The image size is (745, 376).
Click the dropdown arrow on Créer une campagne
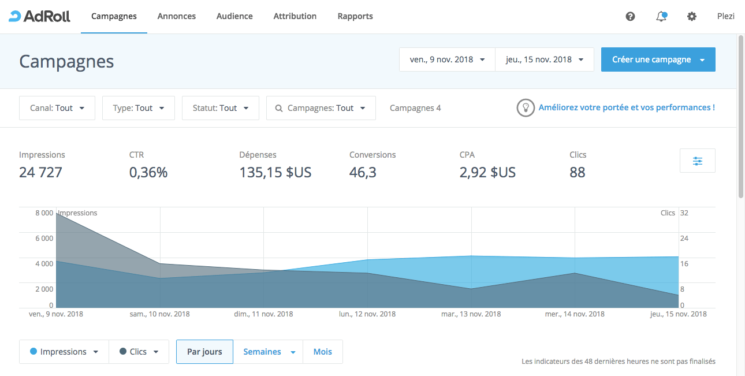702,59
